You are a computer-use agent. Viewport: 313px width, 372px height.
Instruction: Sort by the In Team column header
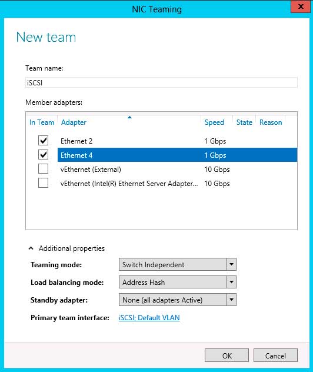point(42,122)
